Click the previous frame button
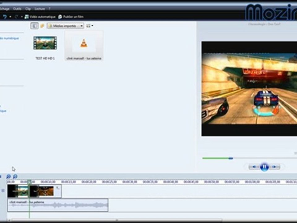The width and height of the screenshot is (297, 223). point(254,167)
